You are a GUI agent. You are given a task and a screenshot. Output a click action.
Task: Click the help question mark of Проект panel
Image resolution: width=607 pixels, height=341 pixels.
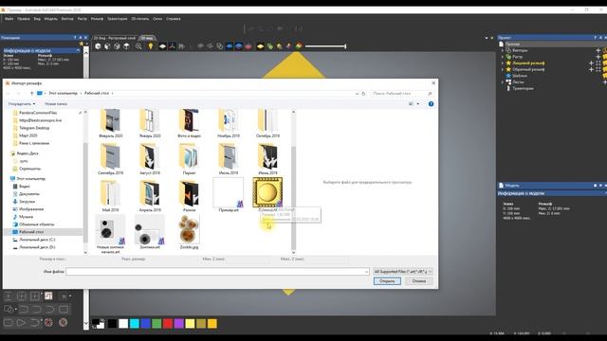[x=595, y=38]
